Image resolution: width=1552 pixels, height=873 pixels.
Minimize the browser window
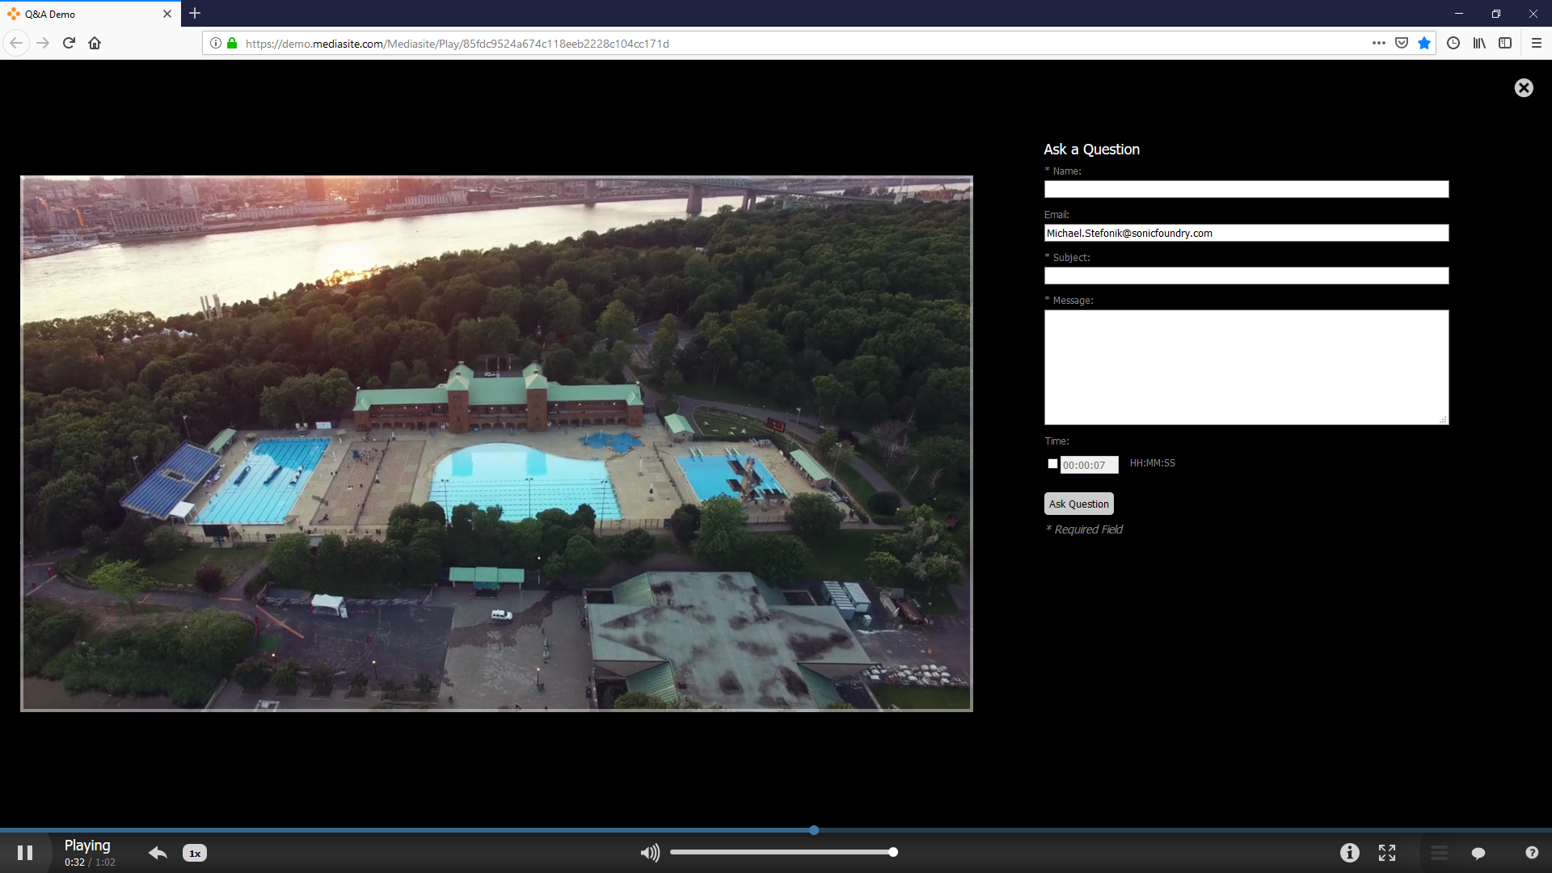tap(1459, 14)
